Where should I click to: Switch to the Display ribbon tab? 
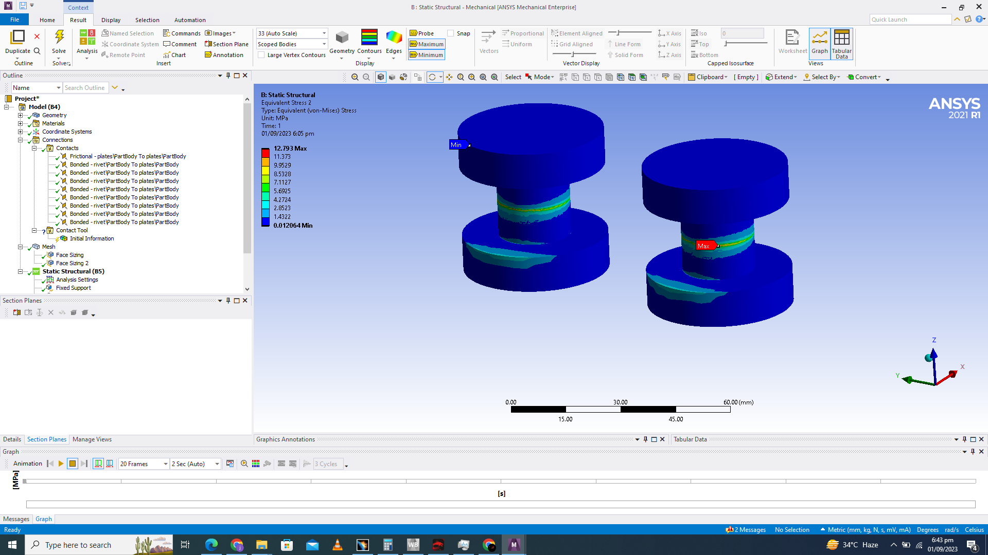[111, 20]
